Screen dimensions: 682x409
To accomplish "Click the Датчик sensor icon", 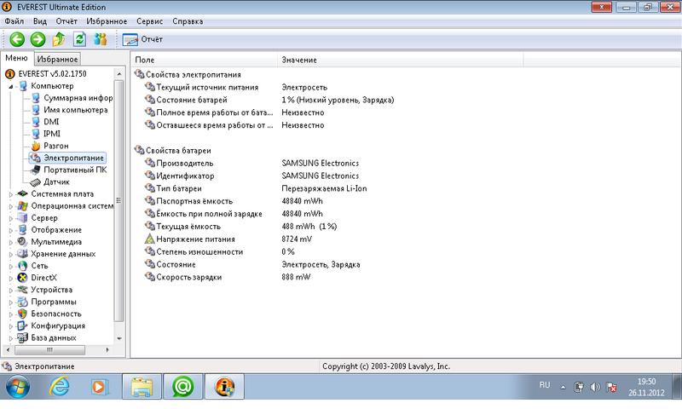I will [x=36, y=182].
